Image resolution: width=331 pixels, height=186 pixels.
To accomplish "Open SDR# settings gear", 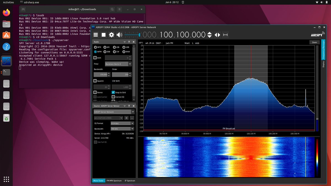I will (111, 35).
